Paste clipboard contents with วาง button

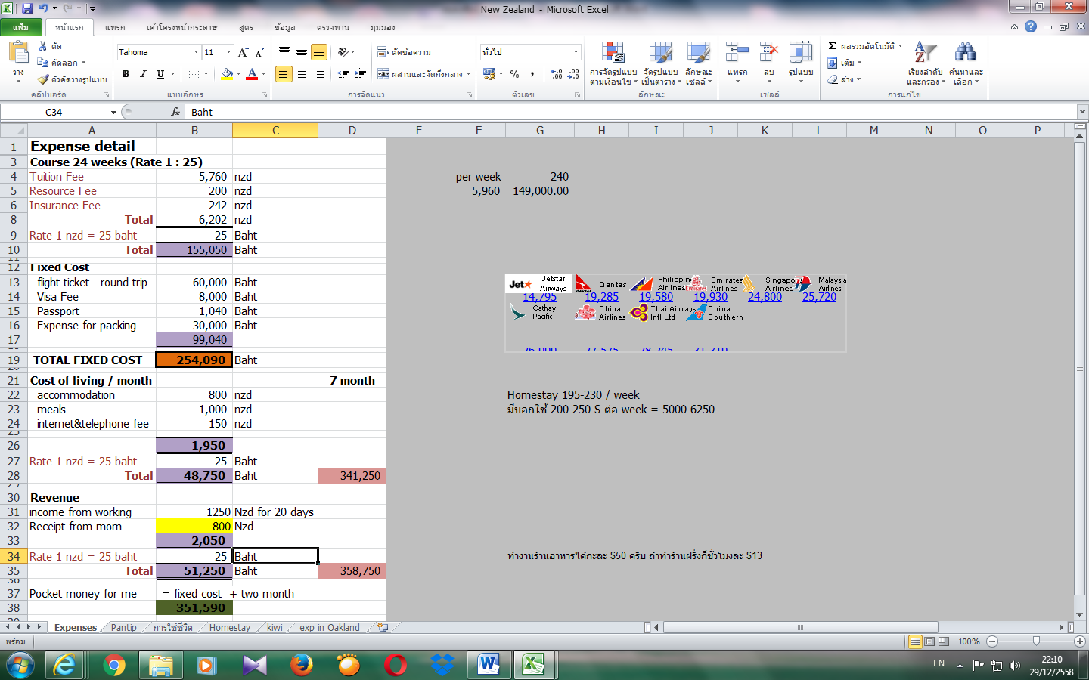[18, 62]
